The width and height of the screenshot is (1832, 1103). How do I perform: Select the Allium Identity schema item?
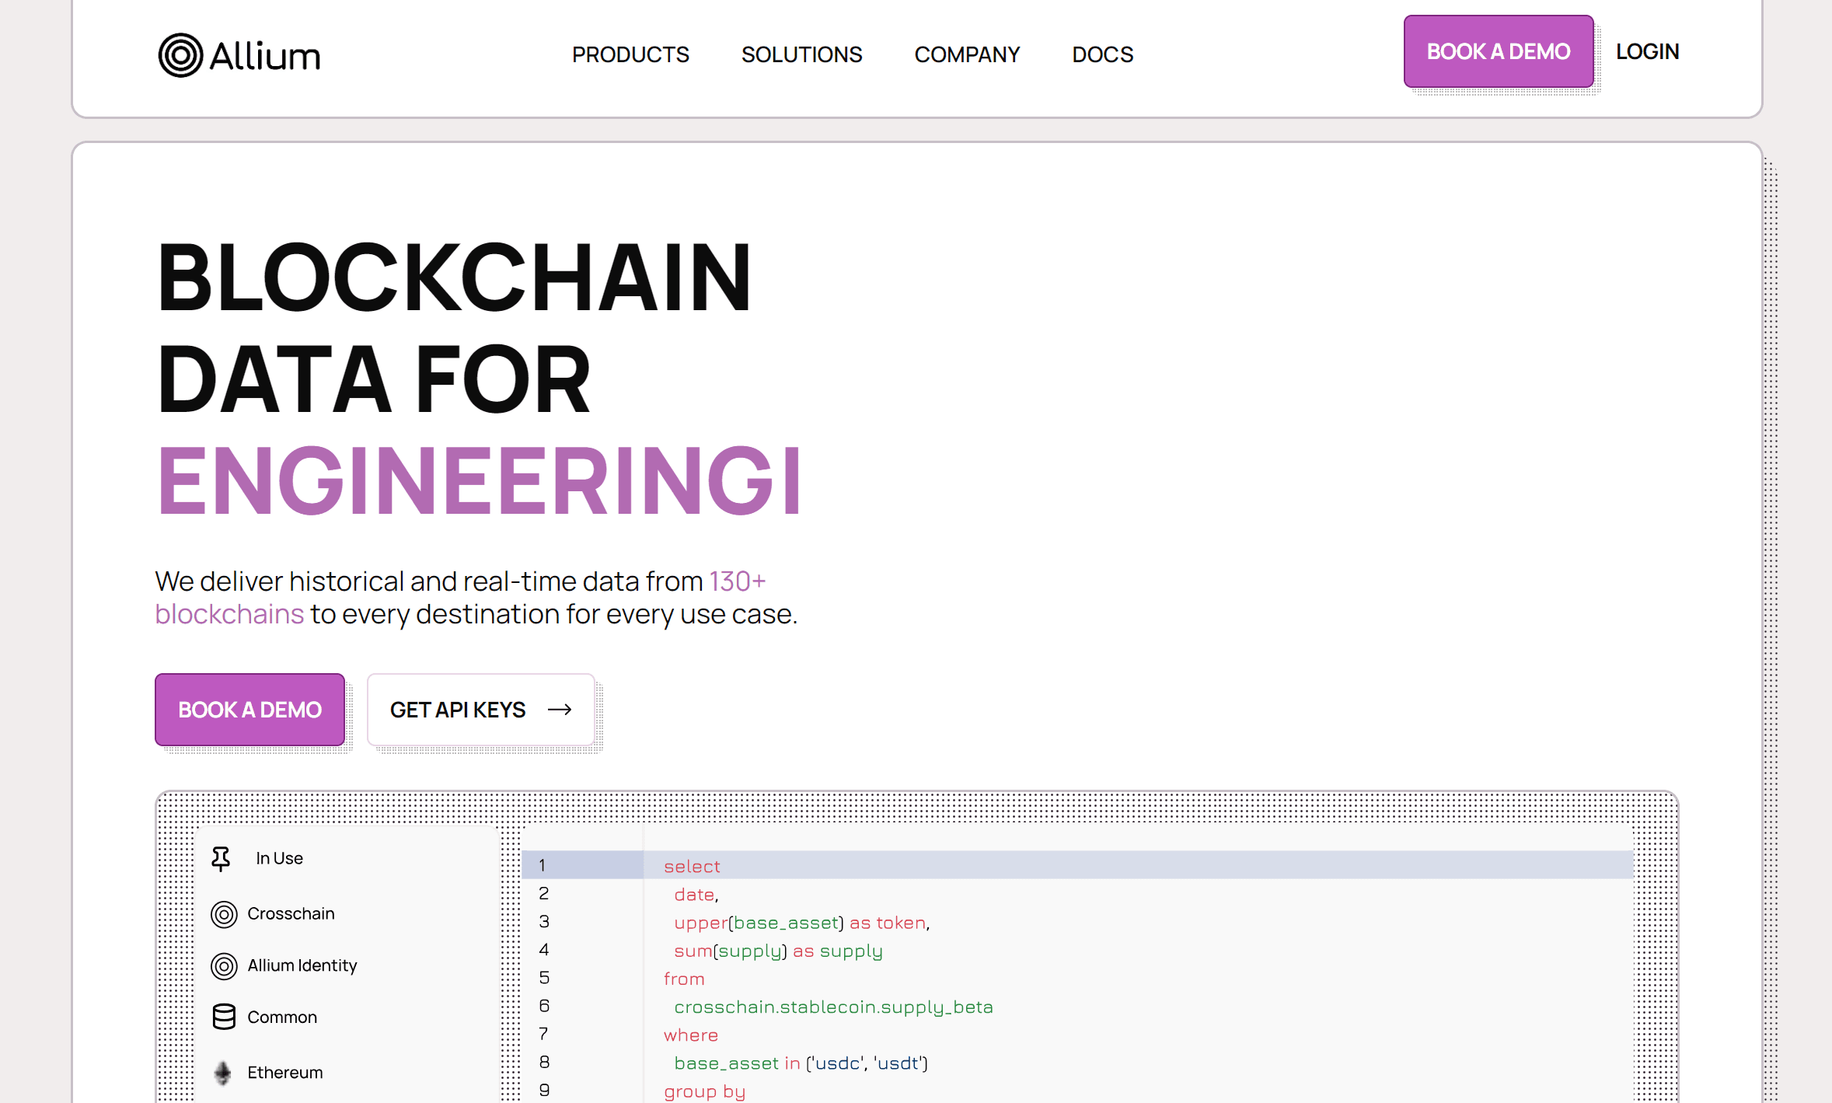[x=302, y=965]
